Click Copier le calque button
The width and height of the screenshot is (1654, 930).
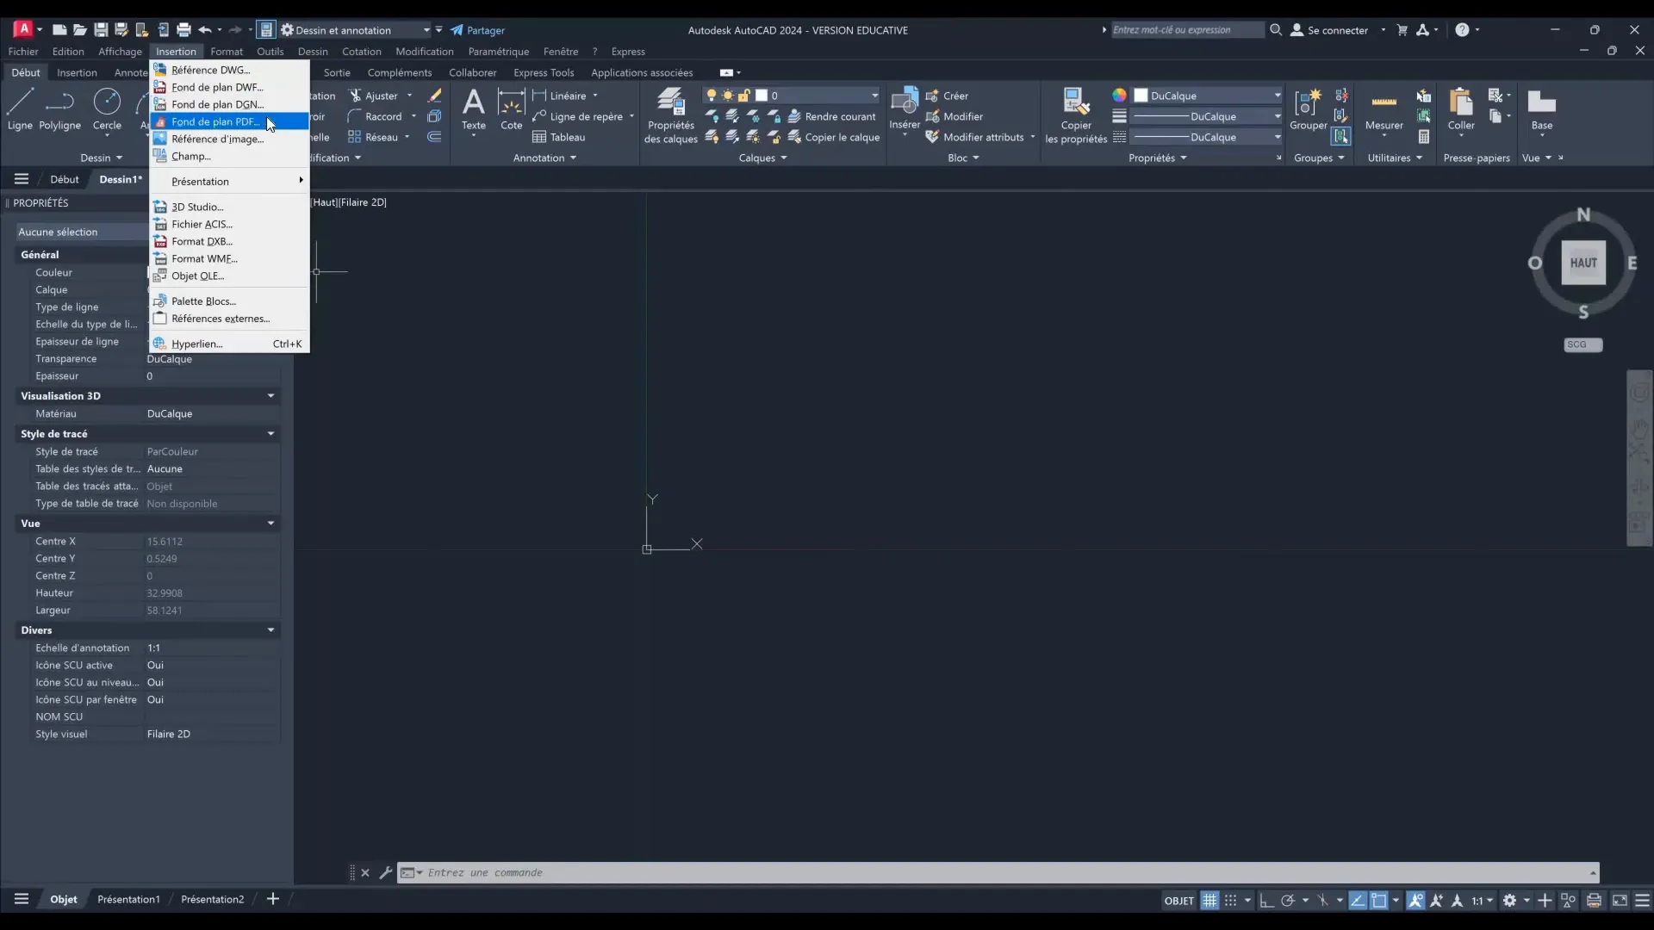pos(834,137)
